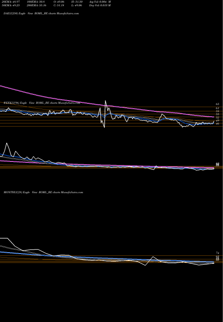This screenshot has width=223, height=322.
Task: Click the daily chart's highest price spike
Action: click(x=105, y=101)
